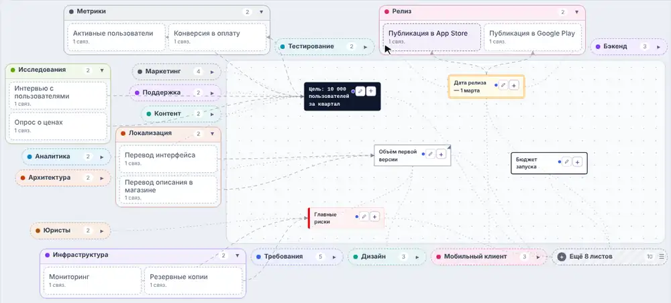Select the "Главные риски" note text
Viewport: 671px width, 303px height.
pos(325,218)
